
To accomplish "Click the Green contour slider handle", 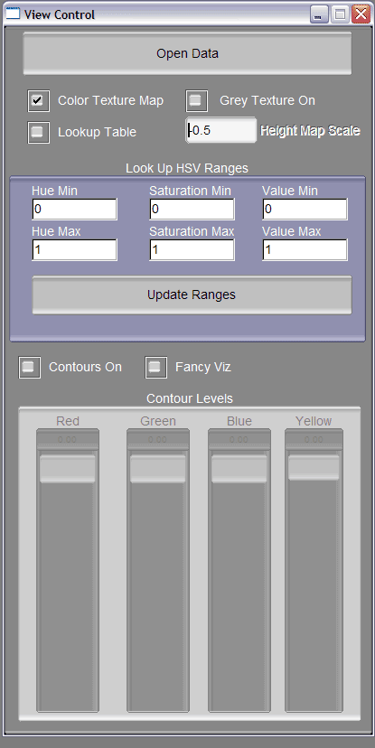I will [157, 470].
